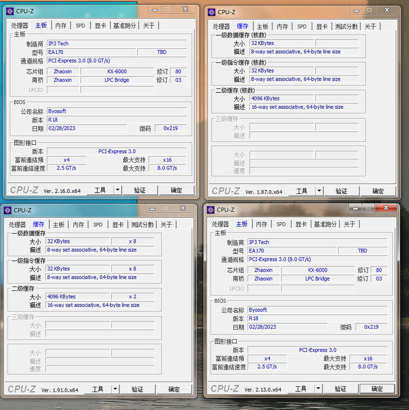
Task: Select SPD tab in version 2.16.0 window
Action: pyautogui.click(x=81, y=26)
